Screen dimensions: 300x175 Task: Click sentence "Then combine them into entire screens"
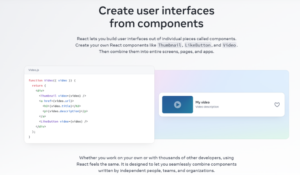[x=157, y=52]
